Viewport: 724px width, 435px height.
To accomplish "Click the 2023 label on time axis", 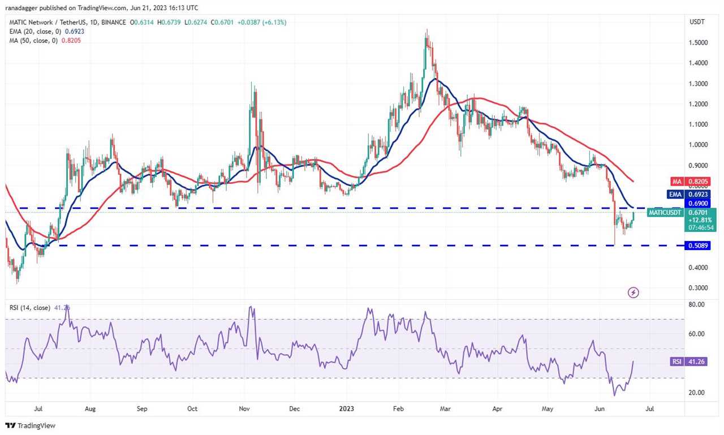I will [x=347, y=407].
